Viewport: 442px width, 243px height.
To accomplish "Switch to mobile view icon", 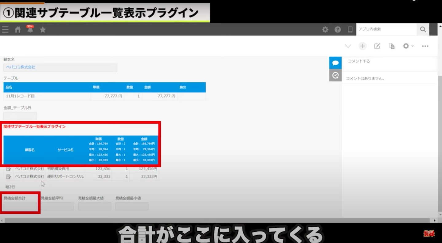I will [x=350, y=29].
